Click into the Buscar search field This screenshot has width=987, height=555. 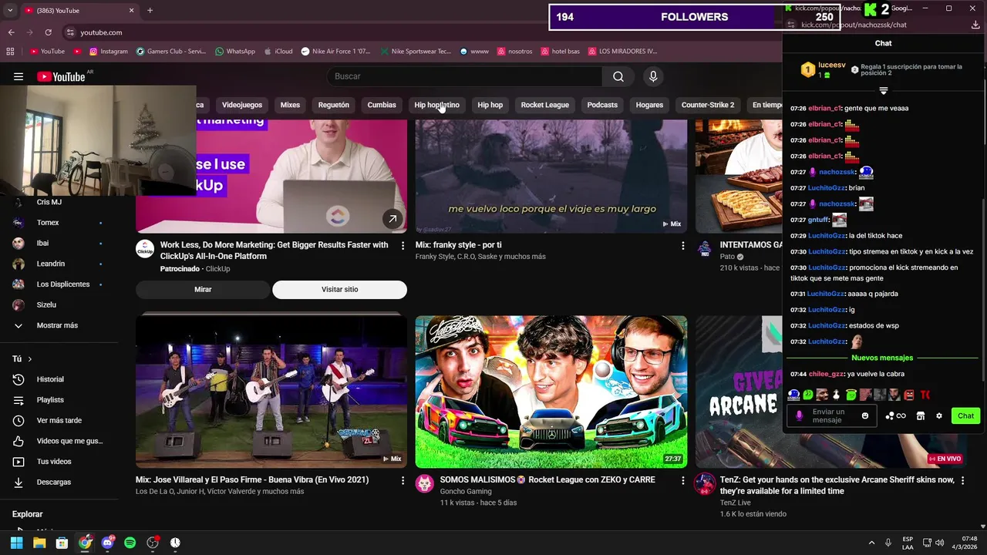click(x=465, y=76)
